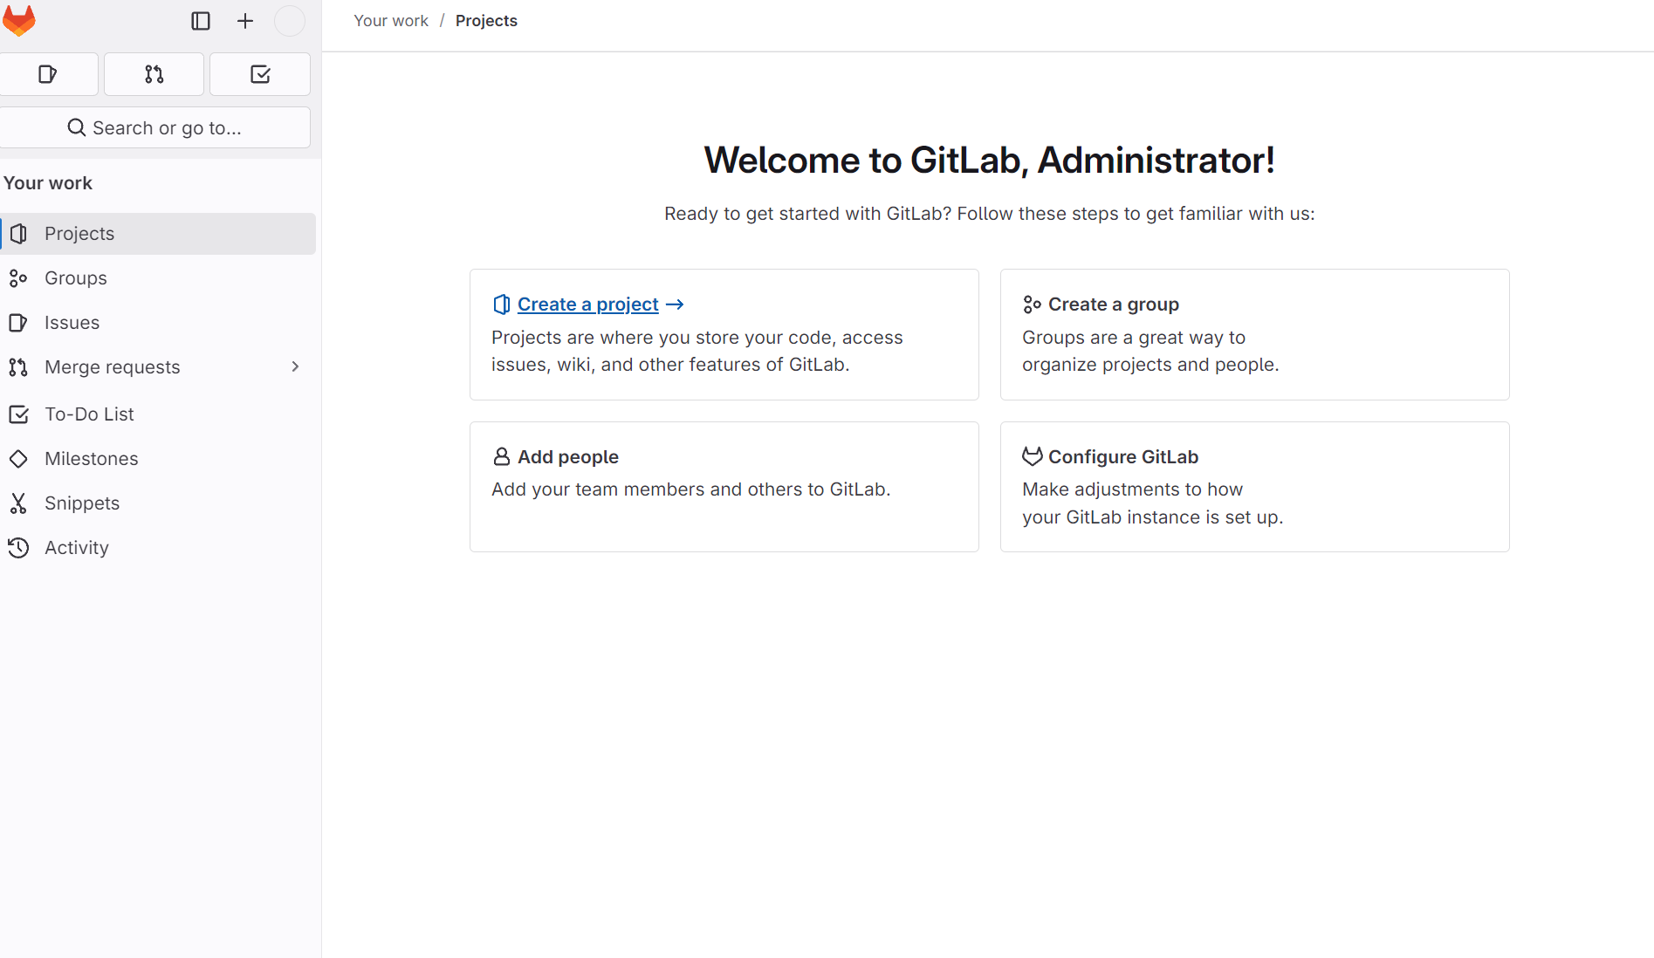The height and width of the screenshot is (958, 1654).
Task: Click the Snippets scissors icon
Action: 18,503
